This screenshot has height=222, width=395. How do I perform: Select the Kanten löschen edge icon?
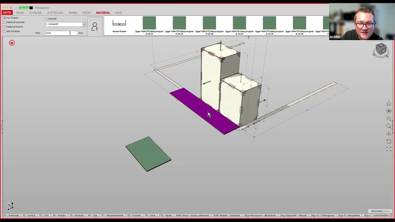point(119,23)
